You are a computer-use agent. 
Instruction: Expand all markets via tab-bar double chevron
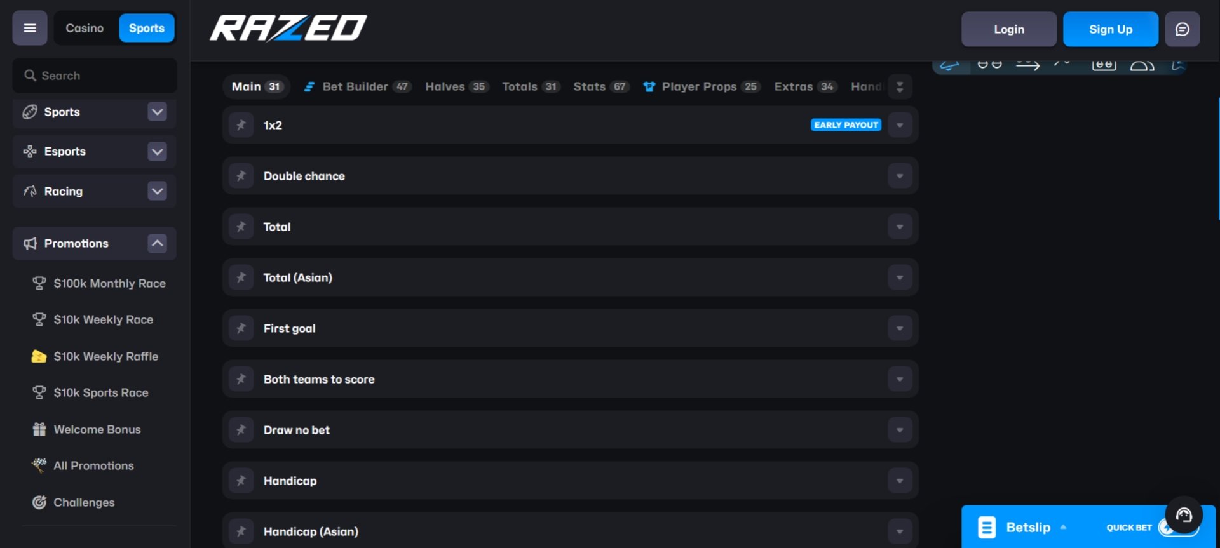coord(900,87)
